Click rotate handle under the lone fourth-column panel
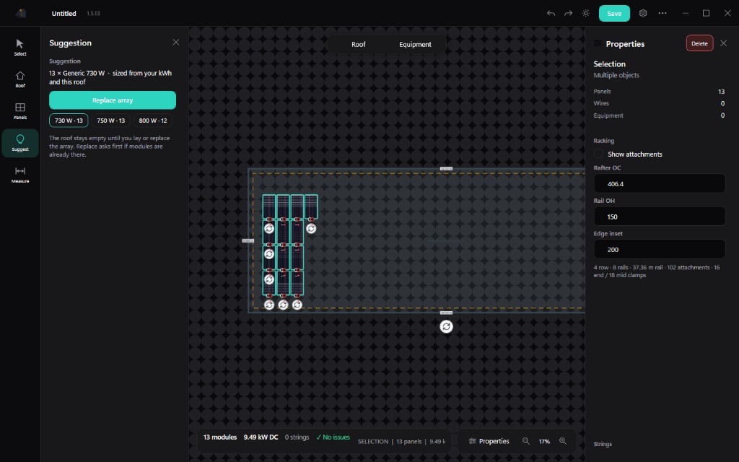739x462 pixels. [311, 229]
